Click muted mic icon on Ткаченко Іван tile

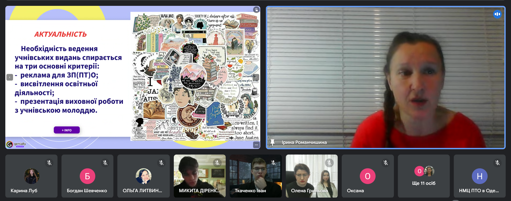(x=273, y=163)
